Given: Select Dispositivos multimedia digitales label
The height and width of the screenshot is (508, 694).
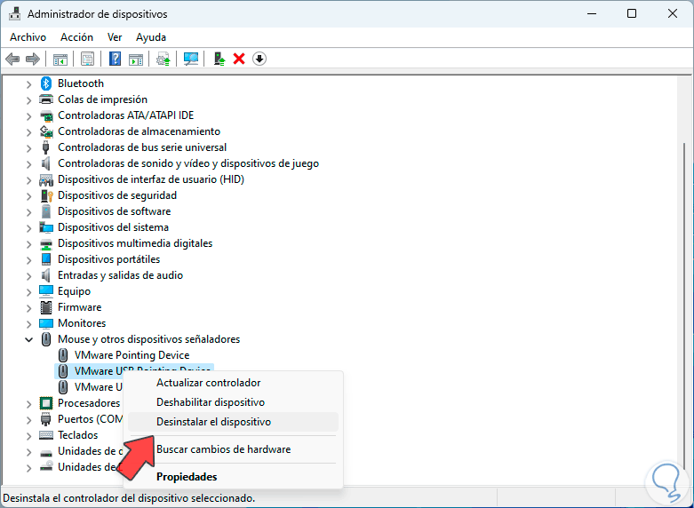Looking at the screenshot, I should tap(135, 243).
